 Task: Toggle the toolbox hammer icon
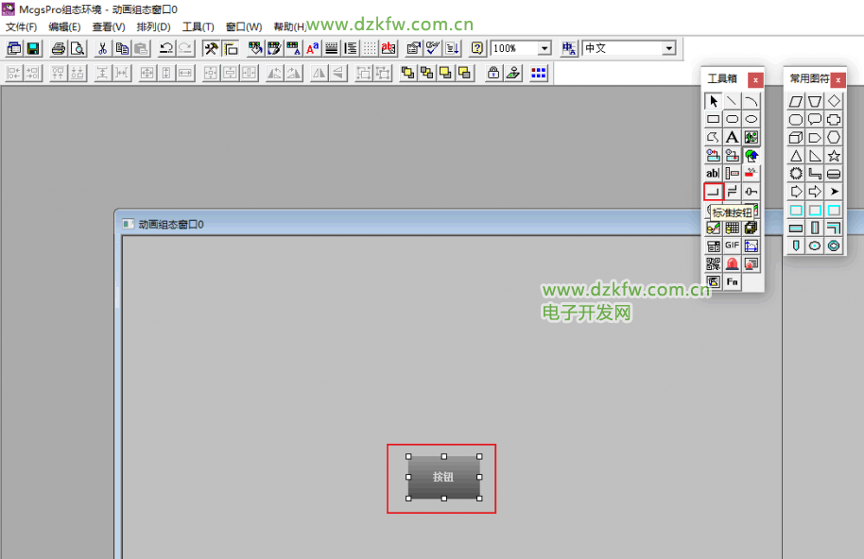point(211,48)
